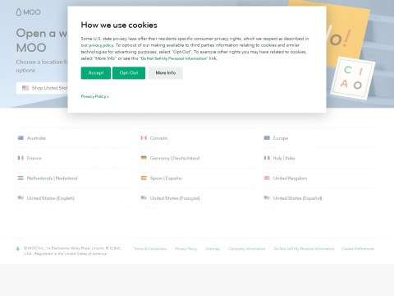
Task: Select the Italy flag icon
Action: pyautogui.click(x=267, y=158)
